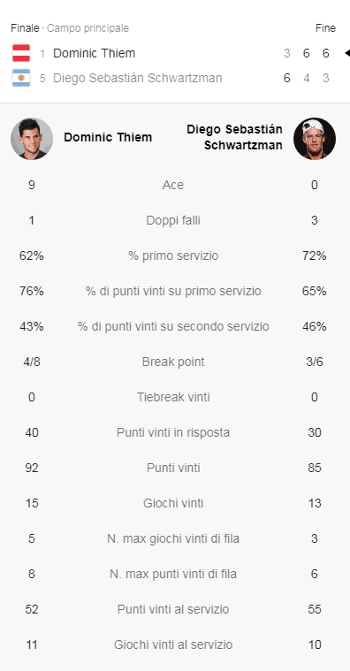Select the Ace statistic row
The height and width of the screenshot is (671, 350).
(173, 186)
